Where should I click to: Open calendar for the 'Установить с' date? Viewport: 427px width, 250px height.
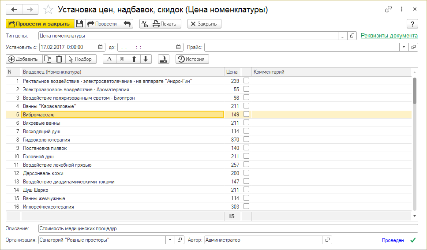[x=100, y=47]
